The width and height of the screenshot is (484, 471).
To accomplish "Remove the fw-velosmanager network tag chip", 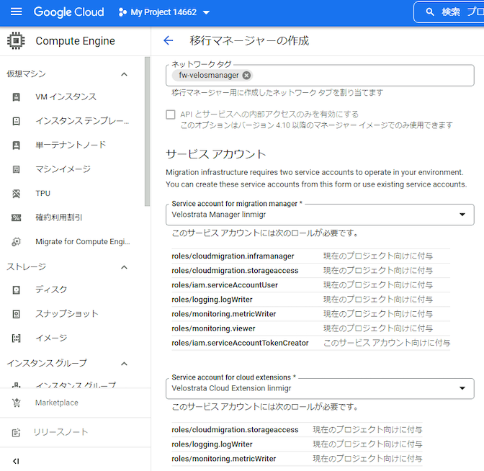I will (247, 75).
